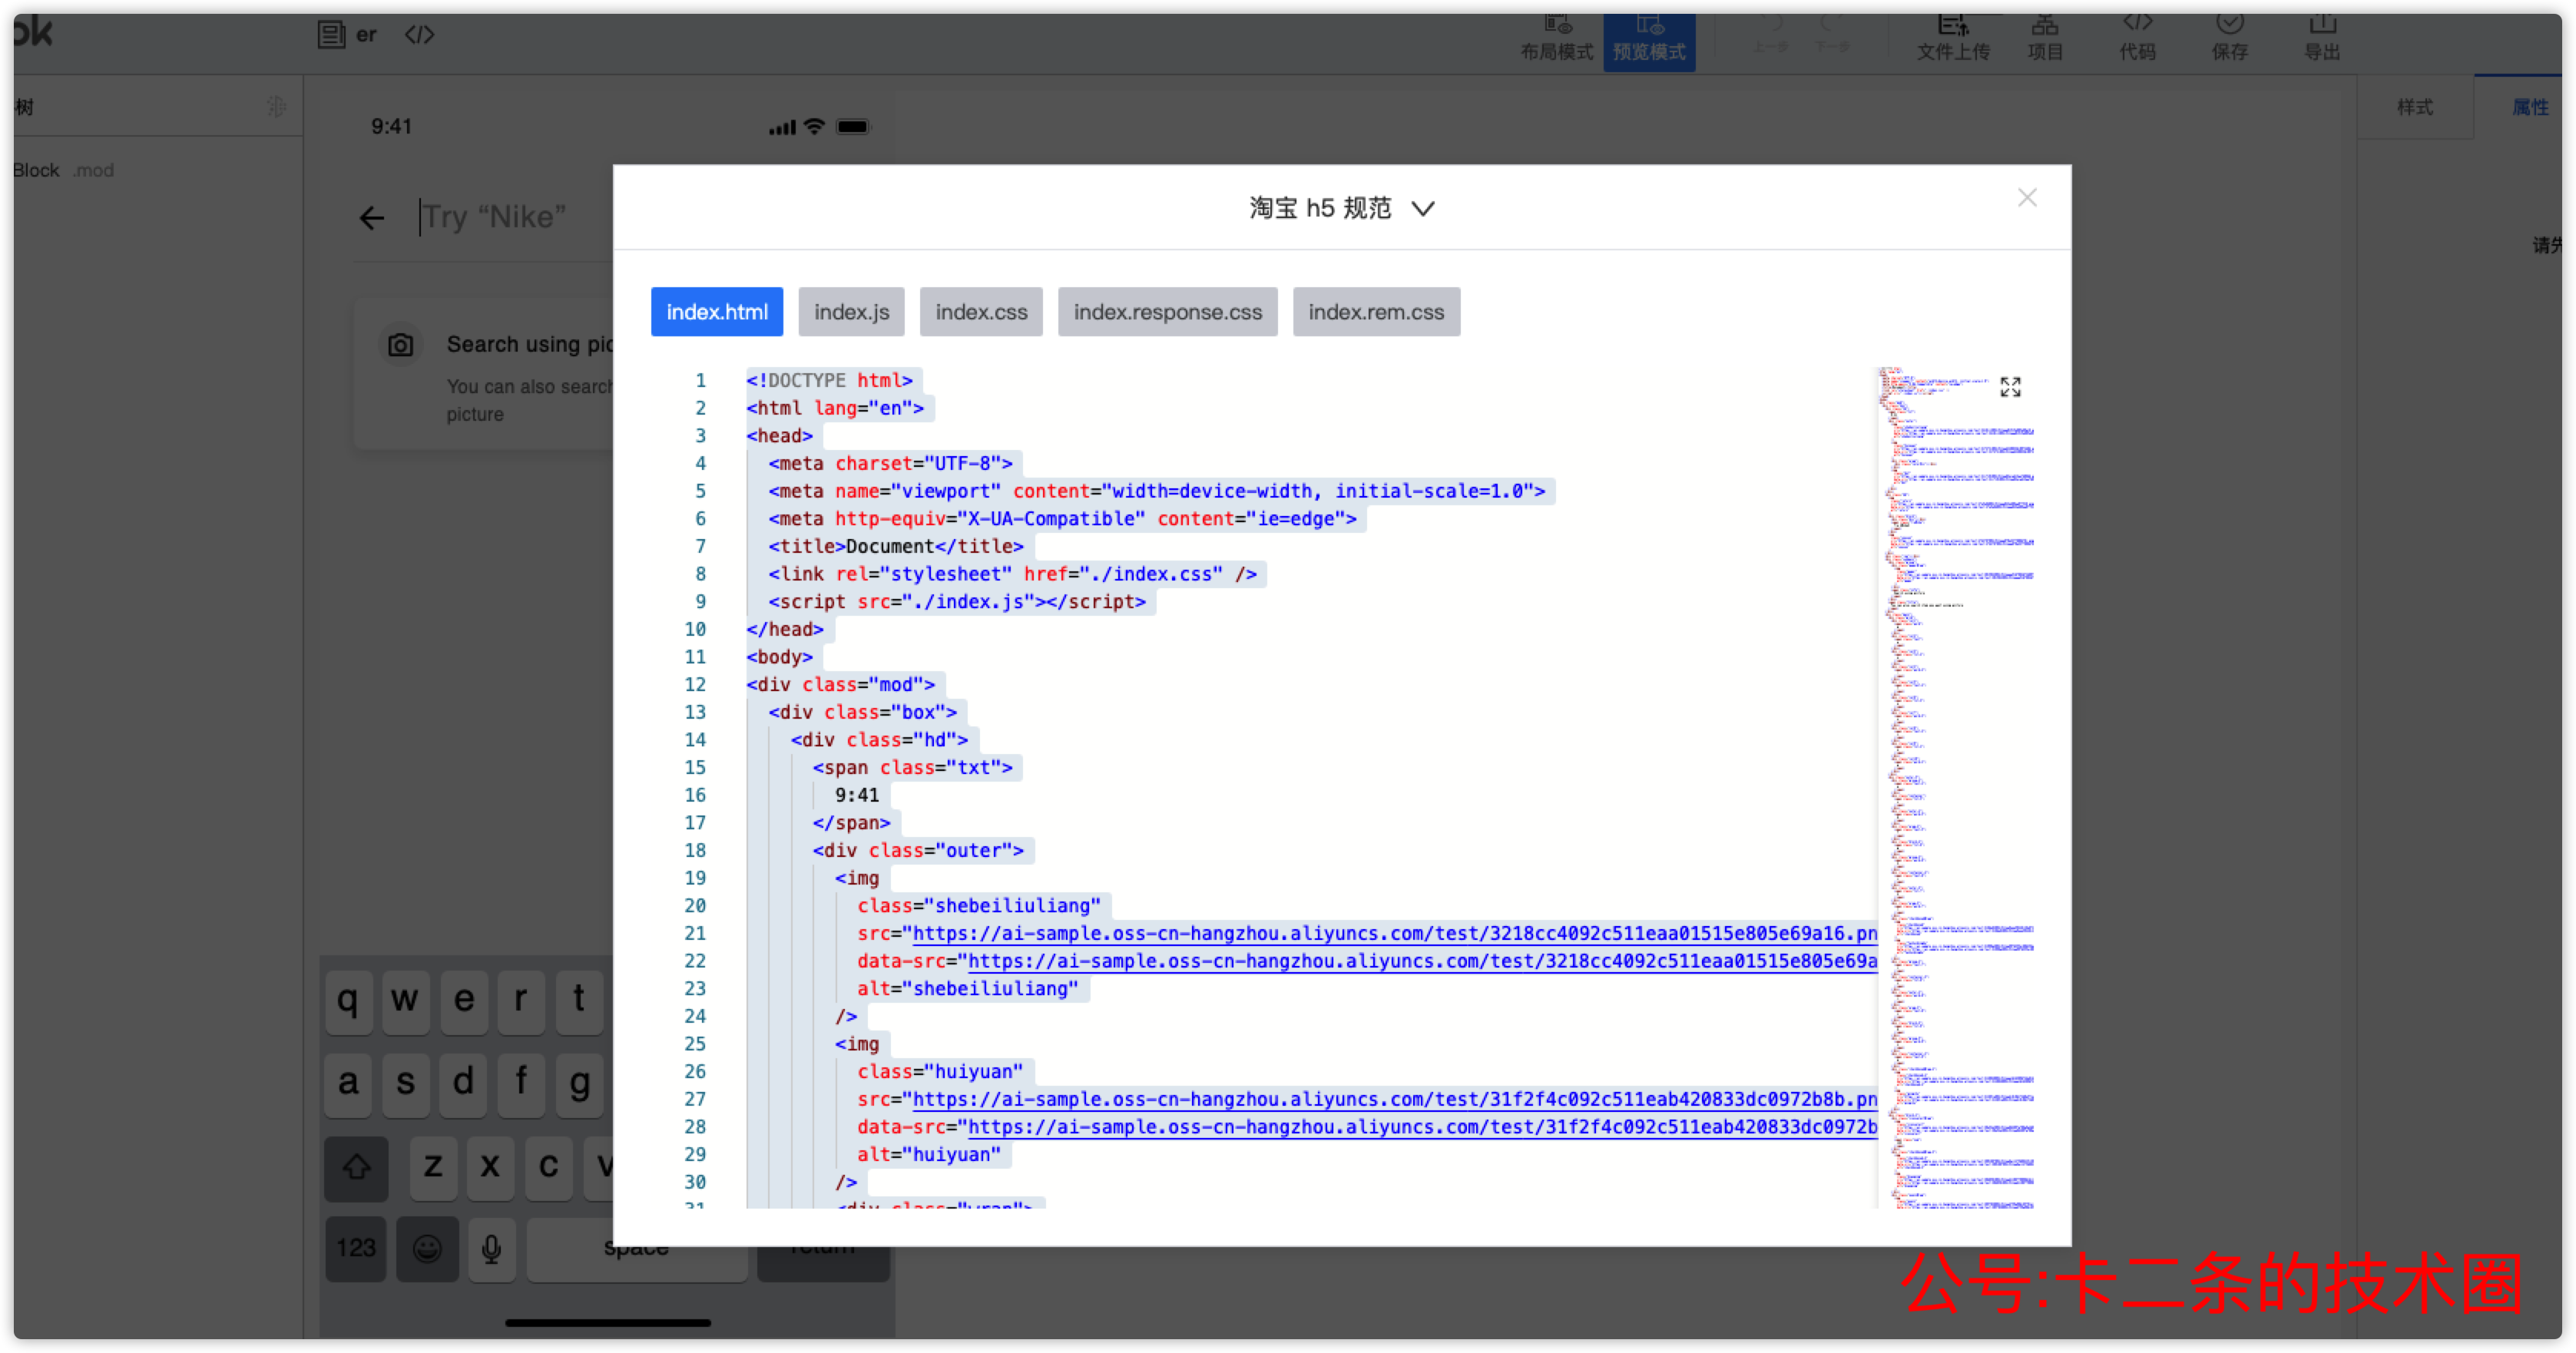This screenshot has width=2576, height=1353.
Task: Show the index.rem.css tab
Action: (x=1376, y=312)
